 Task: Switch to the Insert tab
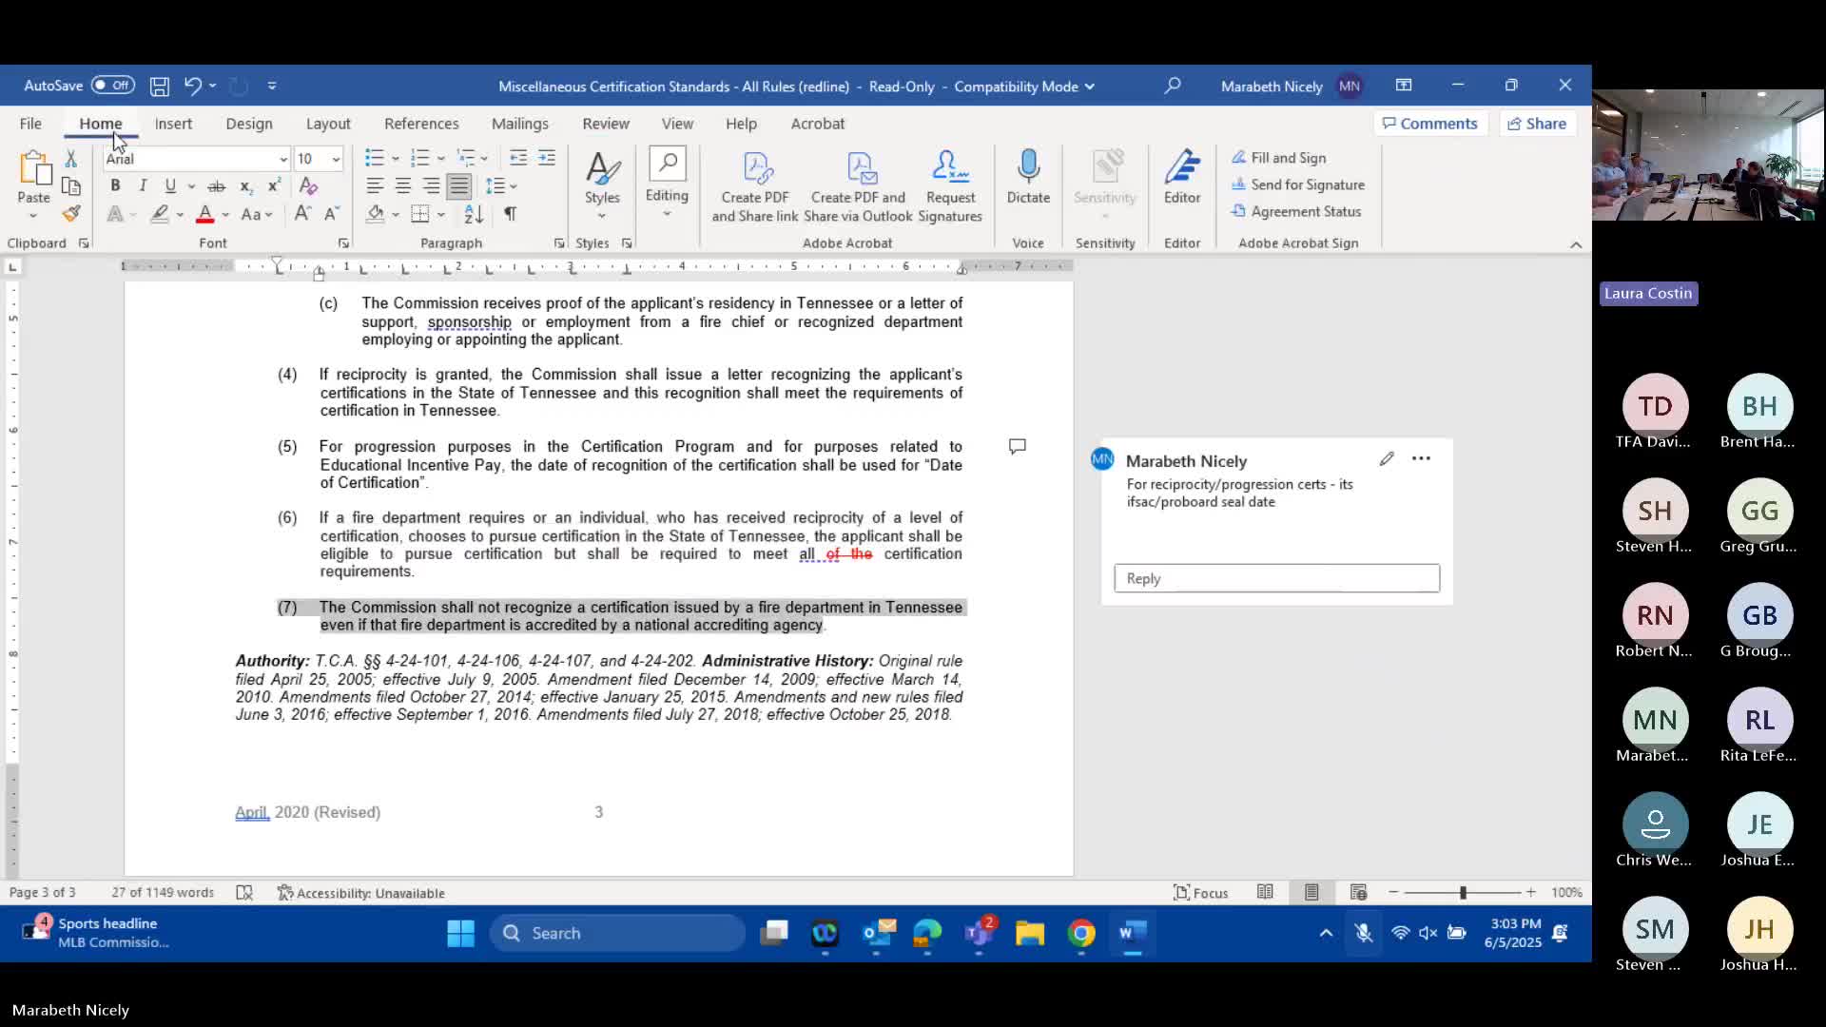(x=173, y=124)
